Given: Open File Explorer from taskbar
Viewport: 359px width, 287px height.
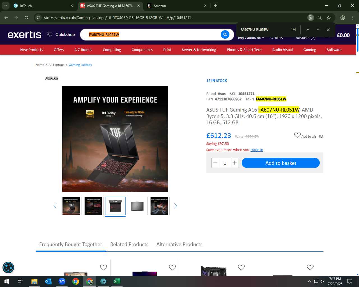Looking at the screenshot, I should tap(34, 281).
